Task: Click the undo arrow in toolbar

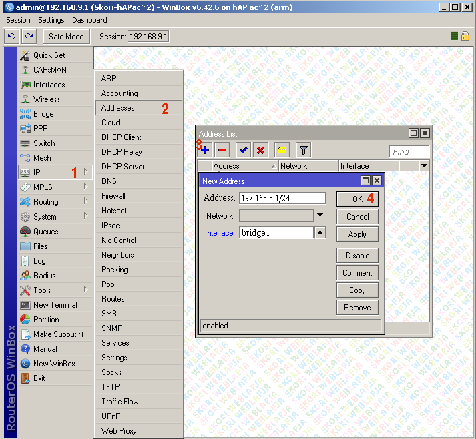Action: click(11, 36)
